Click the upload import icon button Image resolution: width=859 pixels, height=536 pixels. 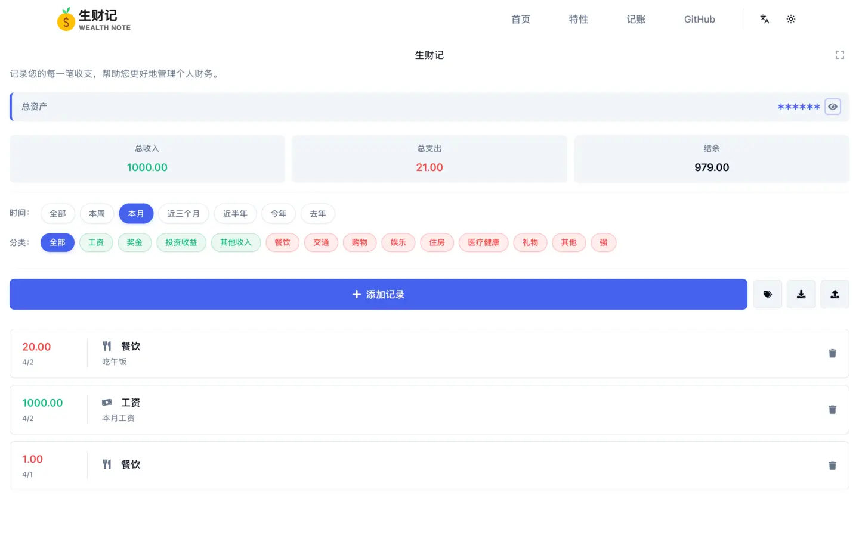835,294
